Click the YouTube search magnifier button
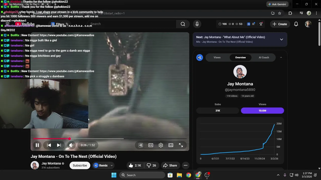 183,24
